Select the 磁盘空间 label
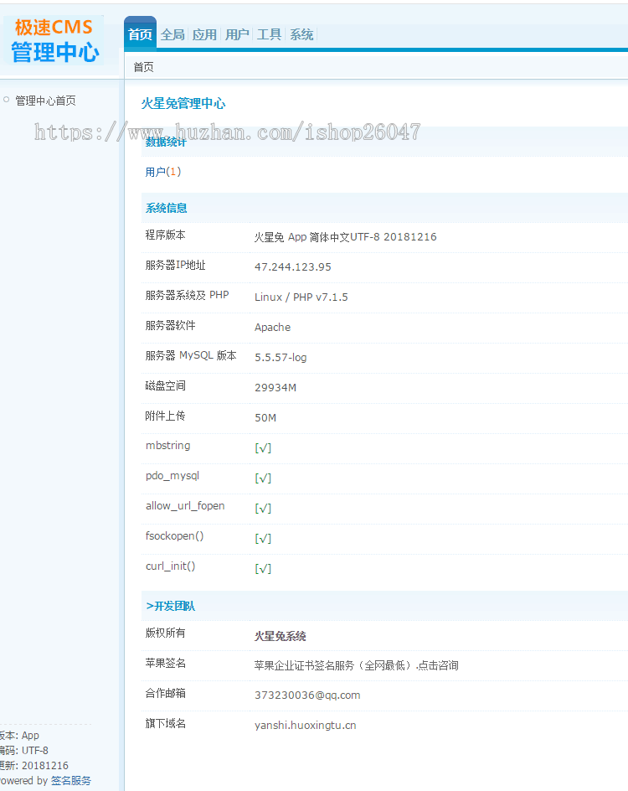The width and height of the screenshot is (628, 791). [x=165, y=386]
